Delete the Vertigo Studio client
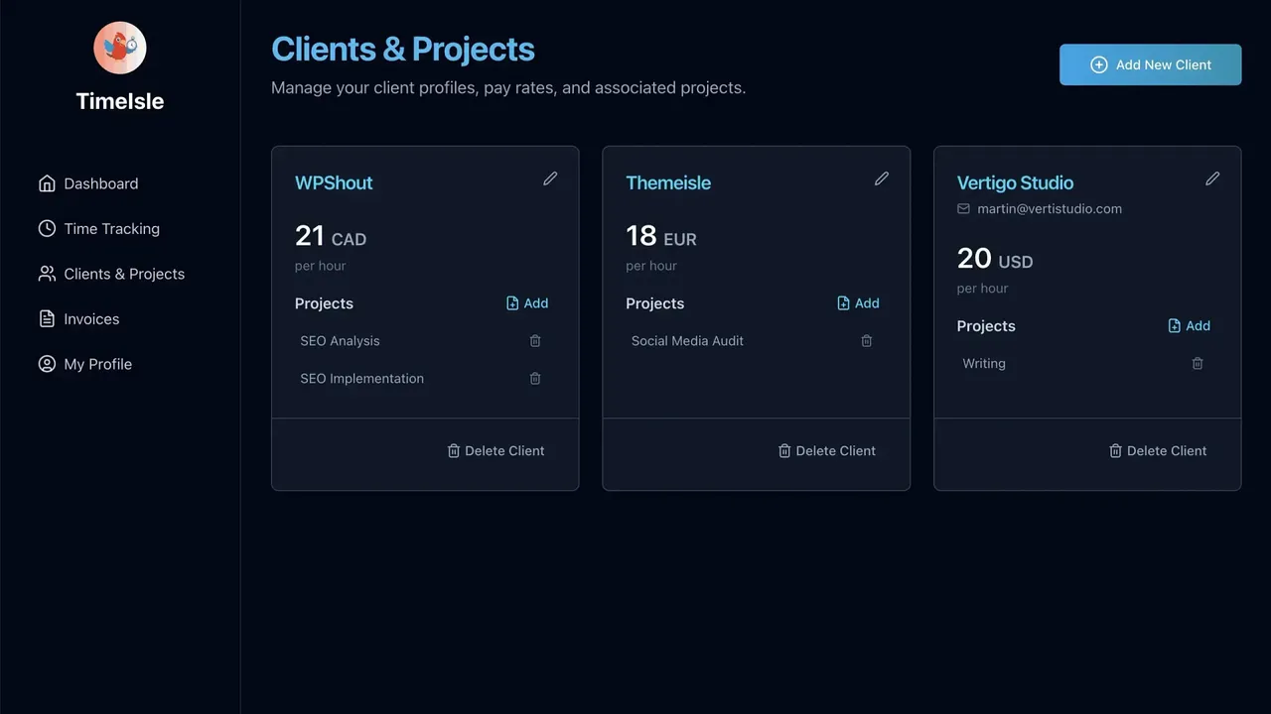The width and height of the screenshot is (1271, 714). pos(1158,450)
